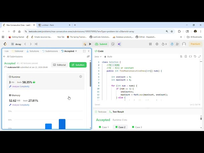Open the AI sparkle assistant icon

(x=119, y=44)
